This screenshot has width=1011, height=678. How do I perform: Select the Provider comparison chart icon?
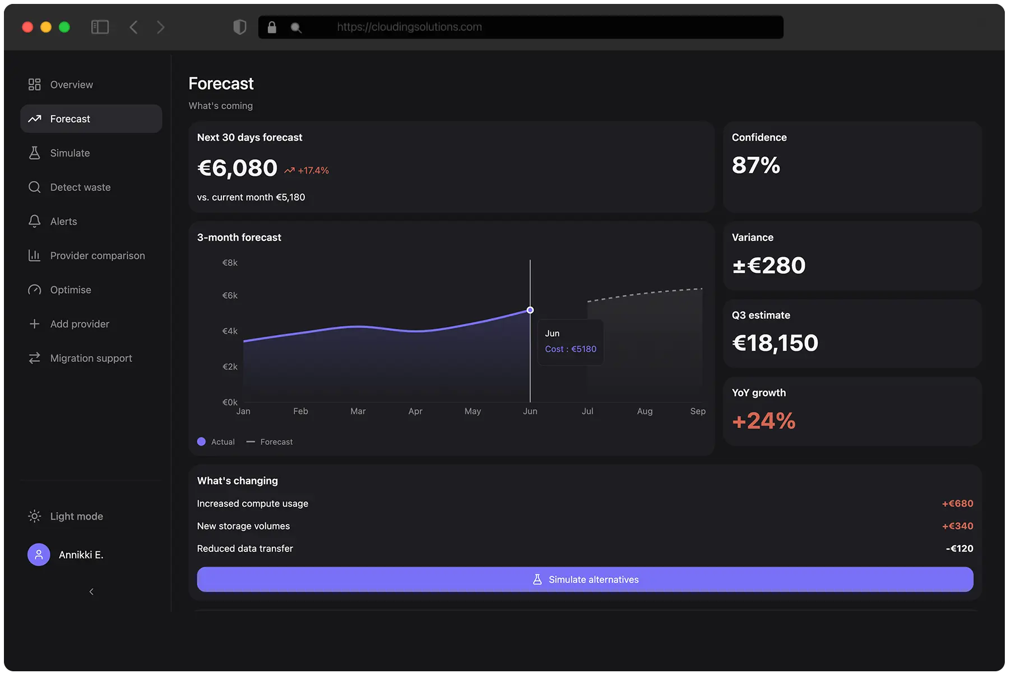[34, 255]
